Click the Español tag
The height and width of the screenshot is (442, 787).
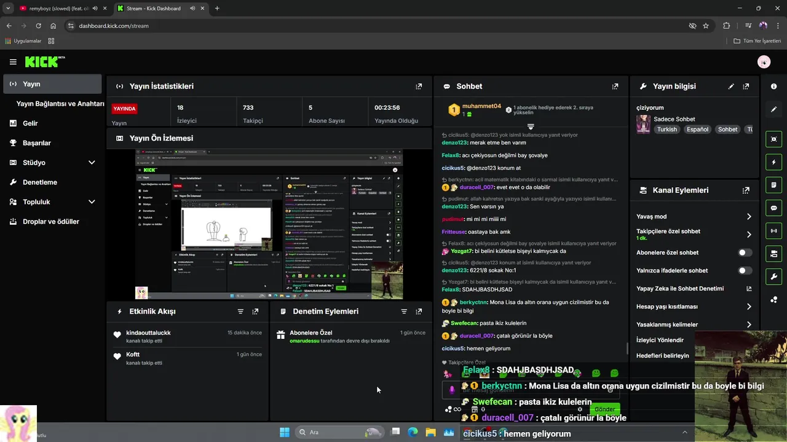697,130
